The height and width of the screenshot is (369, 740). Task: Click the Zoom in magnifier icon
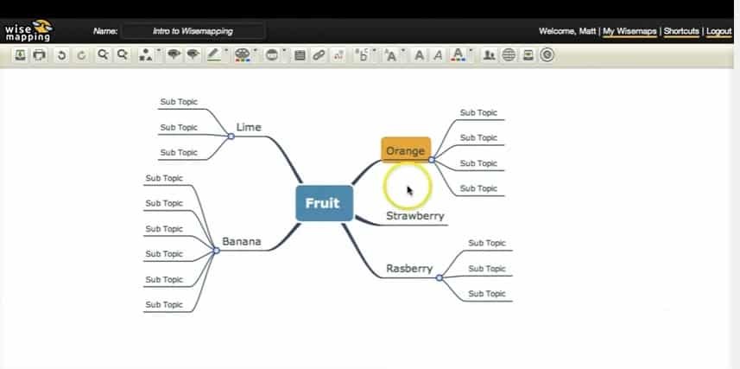click(x=103, y=55)
